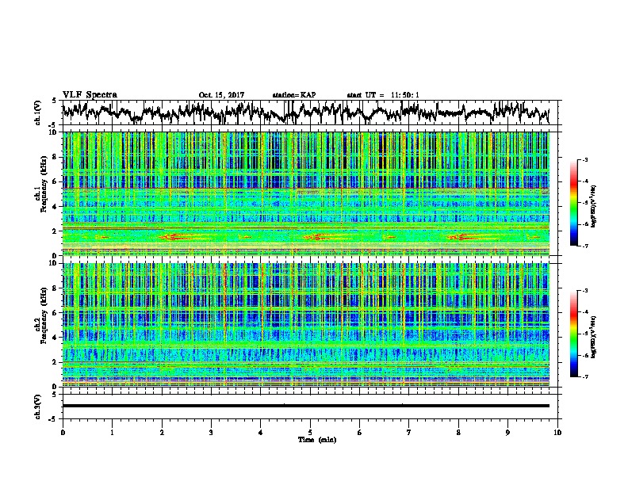The image size is (628, 485).
Task: Click the ch.2 spectrogram panel
Action: pos(306,325)
